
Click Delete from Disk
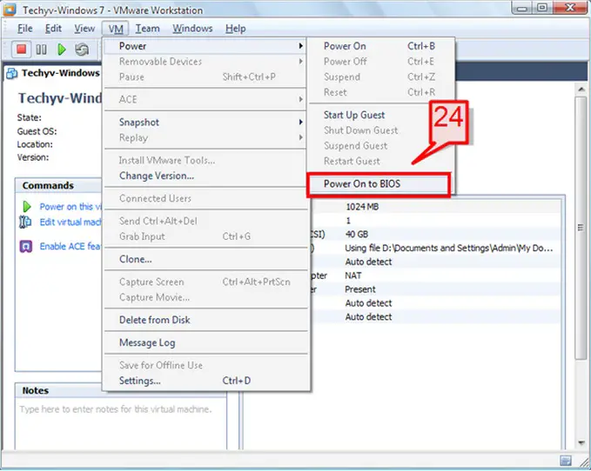tap(205, 320)
